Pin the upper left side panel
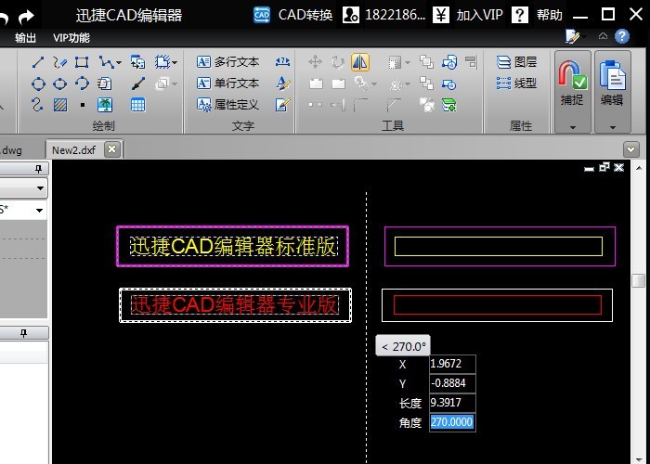Image resolution: width=650 pixels, height=464 pixels. [x=39, y=169]
